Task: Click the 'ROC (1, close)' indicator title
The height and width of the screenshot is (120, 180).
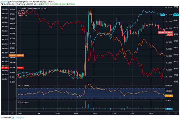Action: point(23,102)
